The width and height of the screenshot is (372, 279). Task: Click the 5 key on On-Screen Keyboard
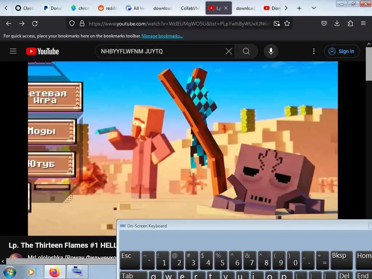click(x=221, y=260)
